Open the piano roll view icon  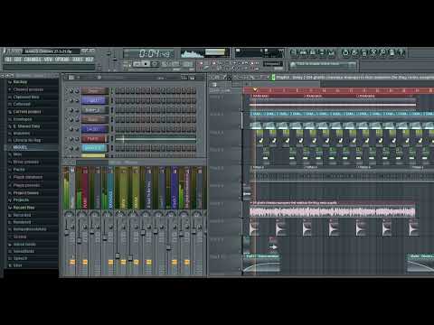(313, 53)
